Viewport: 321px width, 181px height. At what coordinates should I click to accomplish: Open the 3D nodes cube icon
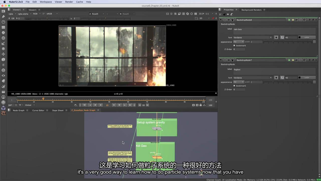tap(3, 60)
